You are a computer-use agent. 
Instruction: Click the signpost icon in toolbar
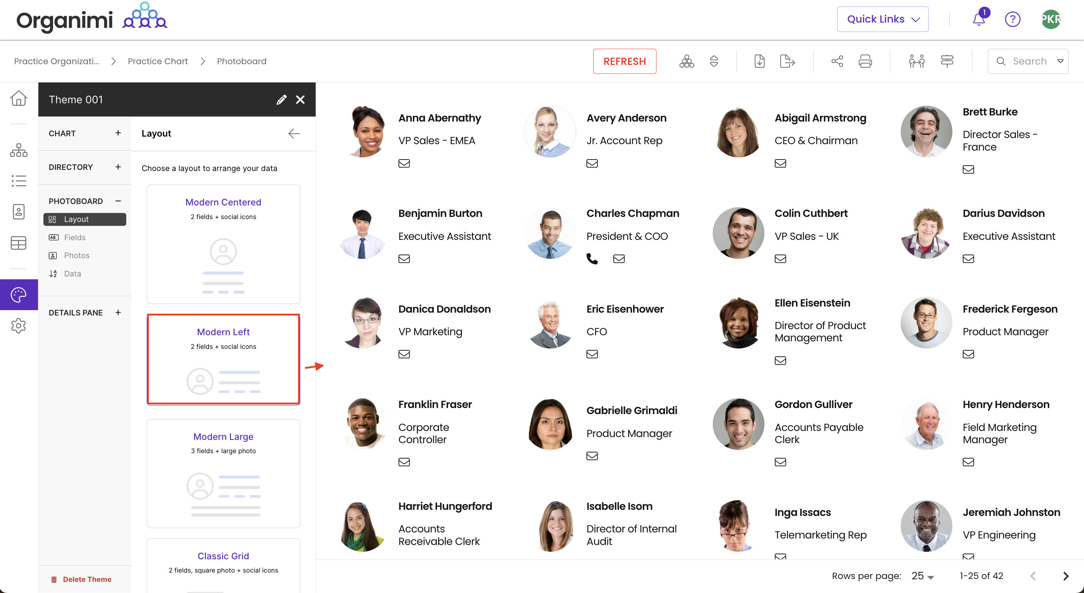947,61
